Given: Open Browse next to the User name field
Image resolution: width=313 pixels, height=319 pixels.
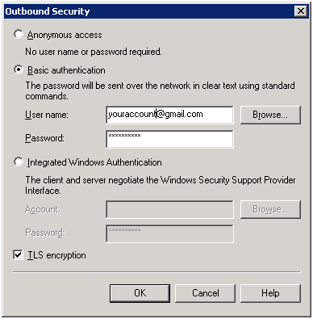Looking at the screenshot, I should (270, 115).
